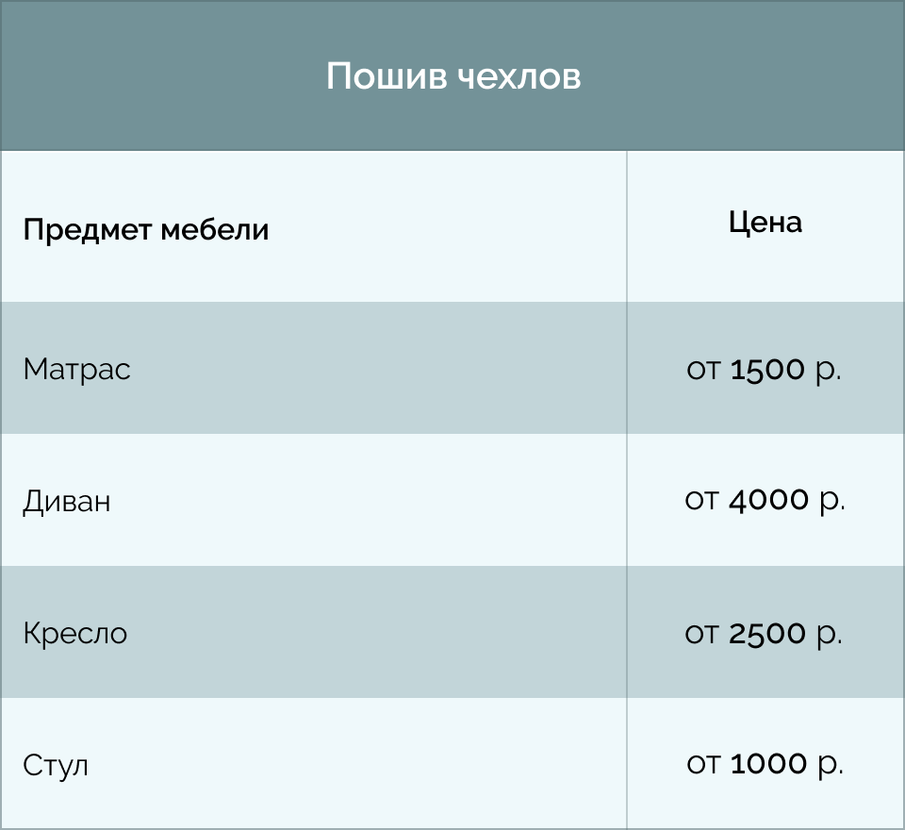
Task: Click "р." after the 1500 price
Action: (827, 370)
